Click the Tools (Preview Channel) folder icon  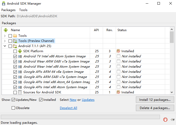15,41
